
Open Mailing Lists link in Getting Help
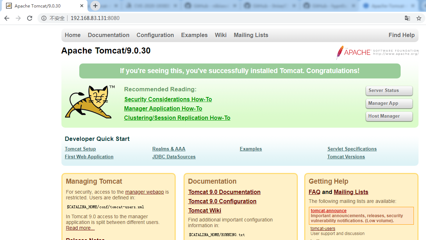(x=351, y=192)
